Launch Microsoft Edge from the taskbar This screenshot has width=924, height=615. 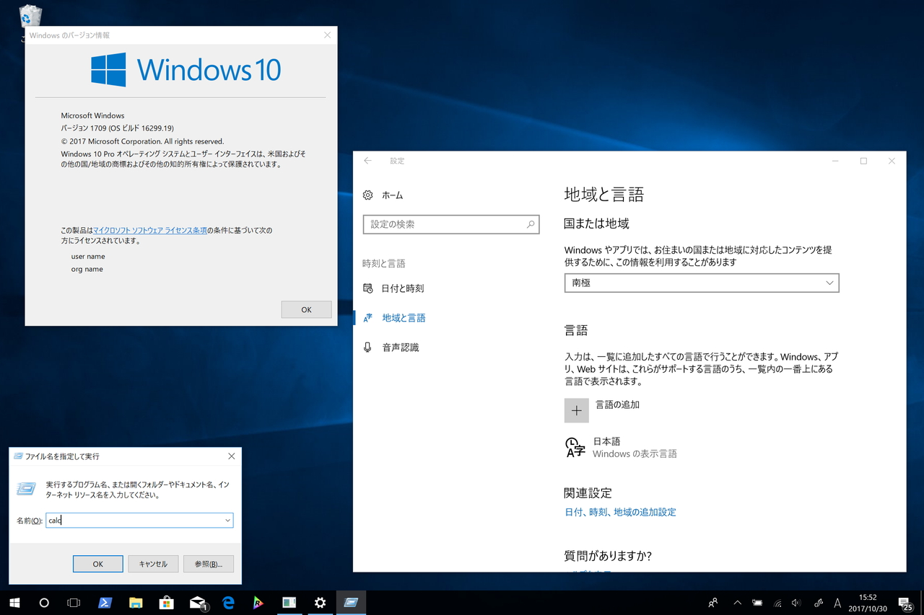coord(229,603)
